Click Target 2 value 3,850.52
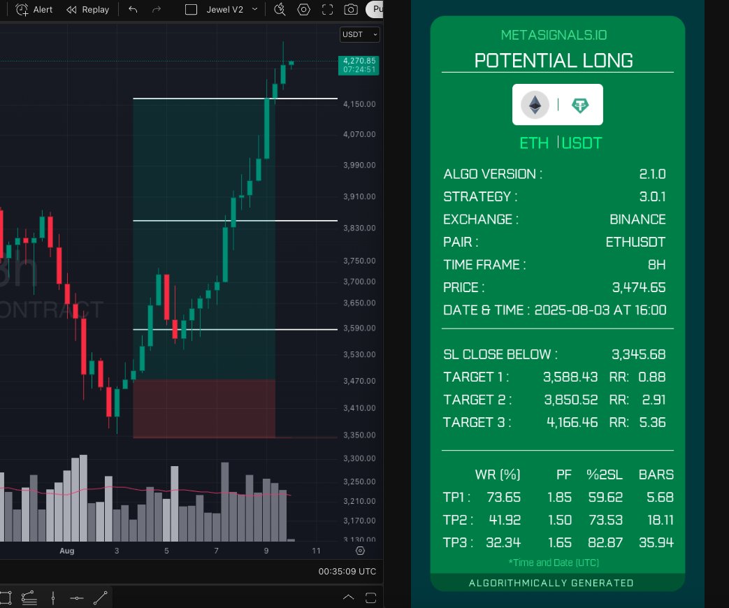The width and height of the screenshot is (729, 608). 571,400
